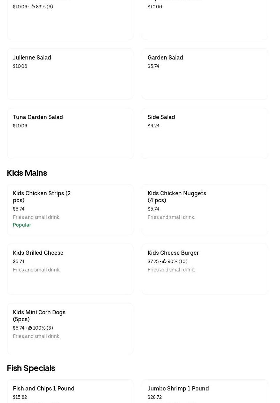Click the $28.72 Jumbo Shrimp price
This screenshot has width=280, height=403.
click(x=155, y=397)
